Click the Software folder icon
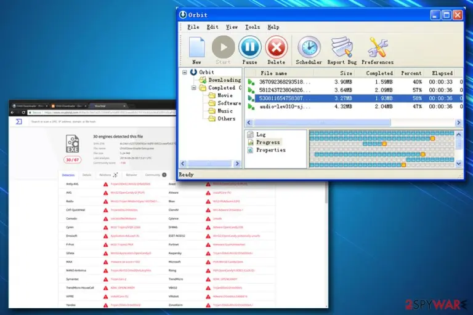Screen dimensions: 473x315 click(212, 103)
